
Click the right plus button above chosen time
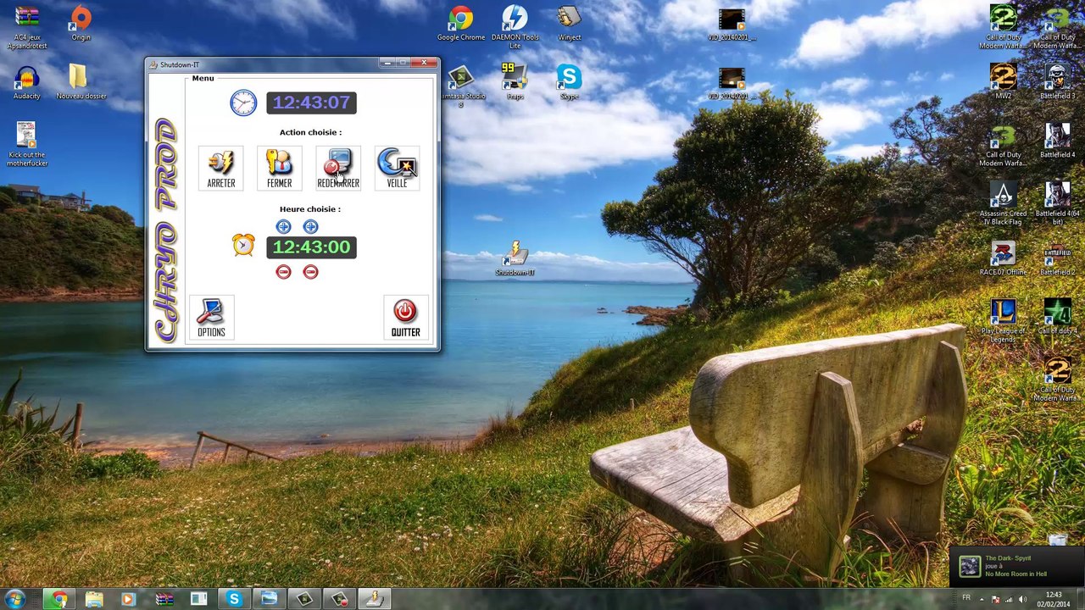(310, 226)
